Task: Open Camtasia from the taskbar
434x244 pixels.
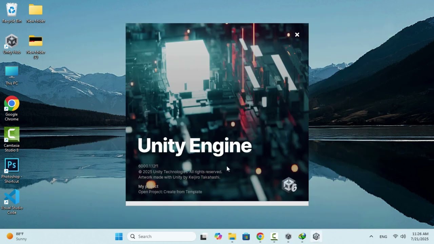Action: [x=274, y=237]
